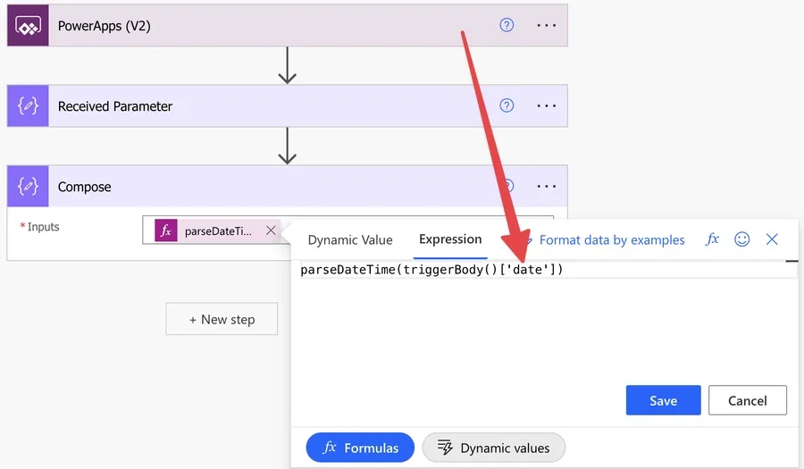This screenshot has height=469, width=804.
Task: Open the Received Parameter more options menu
Action: coord(546,106)
